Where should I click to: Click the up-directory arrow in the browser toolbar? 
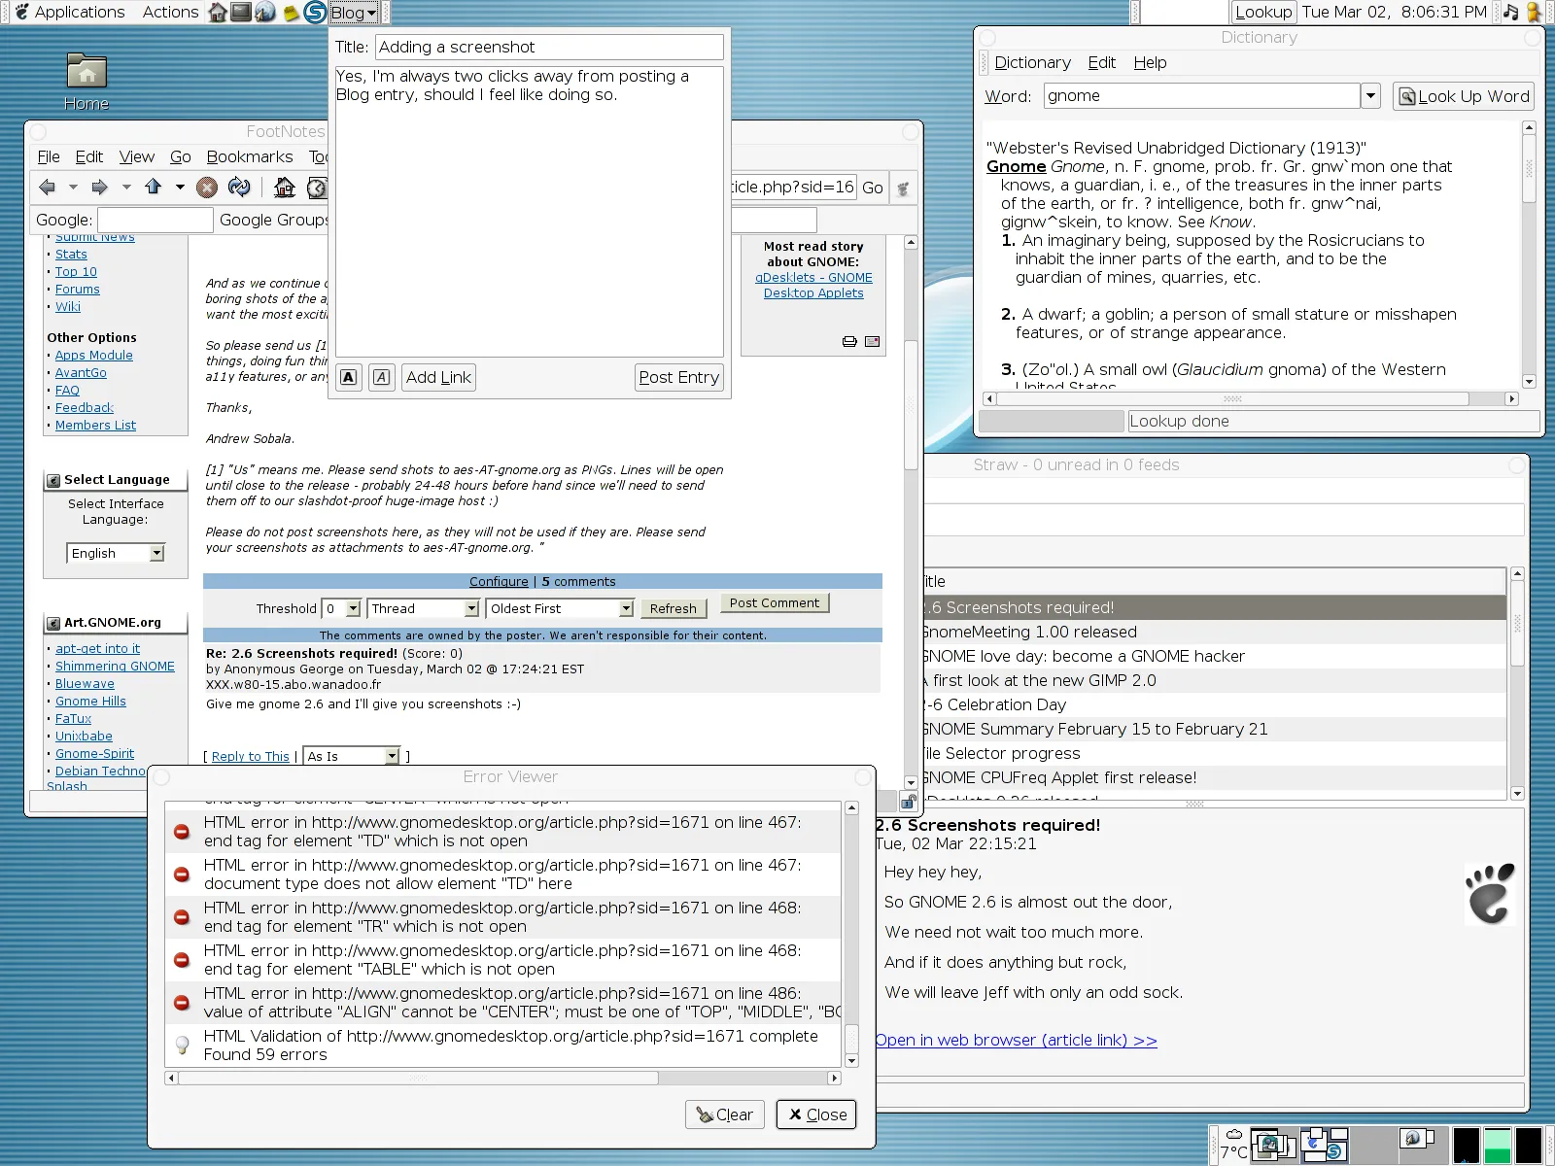coord(153,188)
